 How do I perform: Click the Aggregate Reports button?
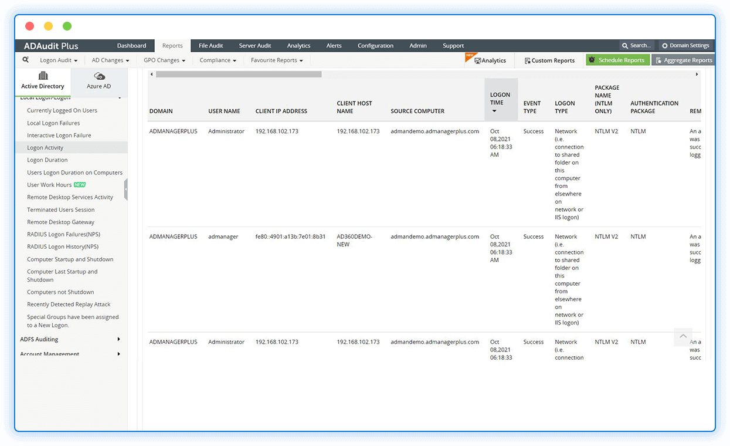(x=684, y=60)
